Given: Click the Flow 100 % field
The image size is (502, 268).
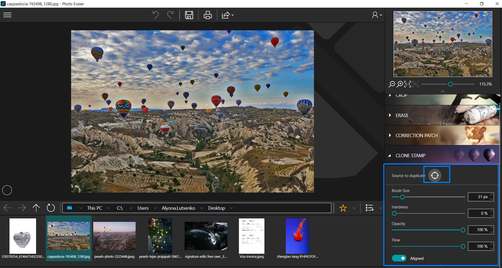Looking at the screenshot, I should 481,246.
